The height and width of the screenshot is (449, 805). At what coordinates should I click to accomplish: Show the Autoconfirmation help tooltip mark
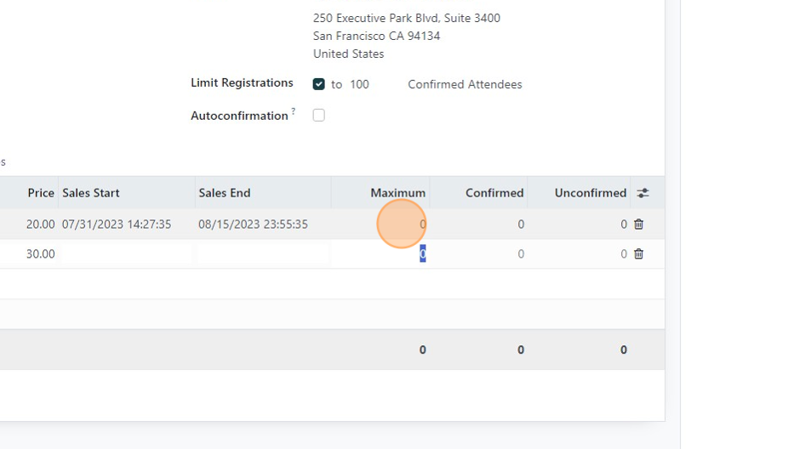[293, 111]
